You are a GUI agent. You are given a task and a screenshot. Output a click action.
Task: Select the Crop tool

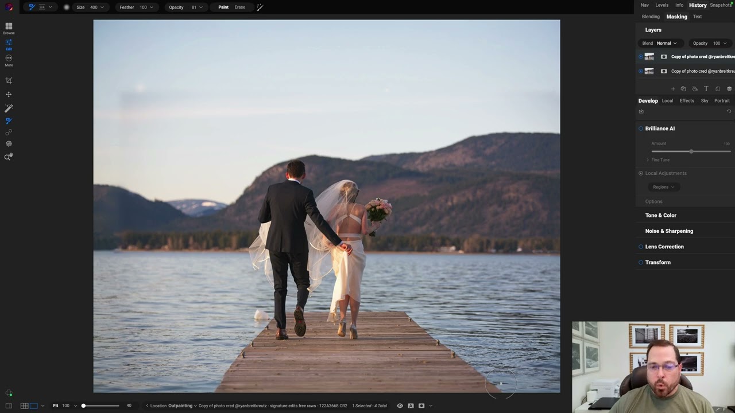coord(9,81)
